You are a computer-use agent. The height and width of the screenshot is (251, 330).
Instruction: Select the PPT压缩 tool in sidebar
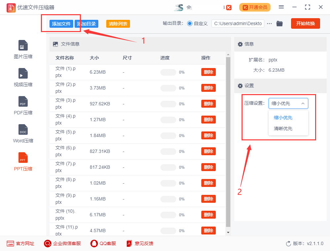click(23, 161)
